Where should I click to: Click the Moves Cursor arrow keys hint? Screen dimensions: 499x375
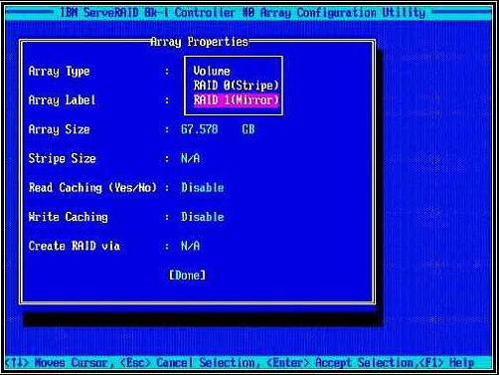tap(59, 362)
